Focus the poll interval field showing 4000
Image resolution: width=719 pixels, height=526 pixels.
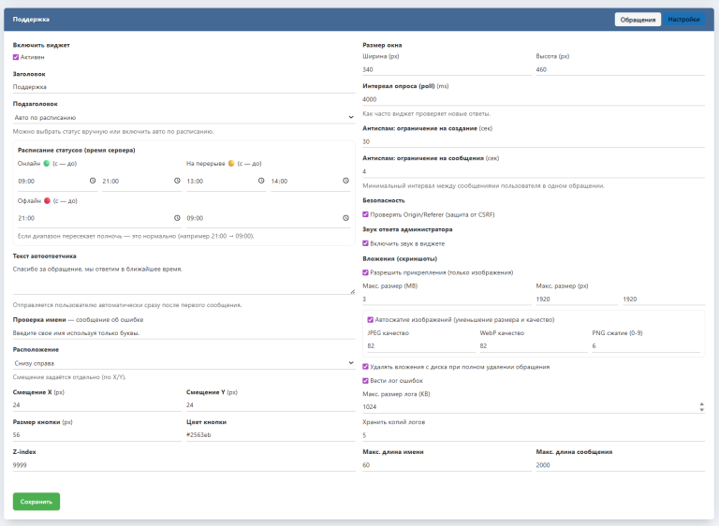pos(532,99)
